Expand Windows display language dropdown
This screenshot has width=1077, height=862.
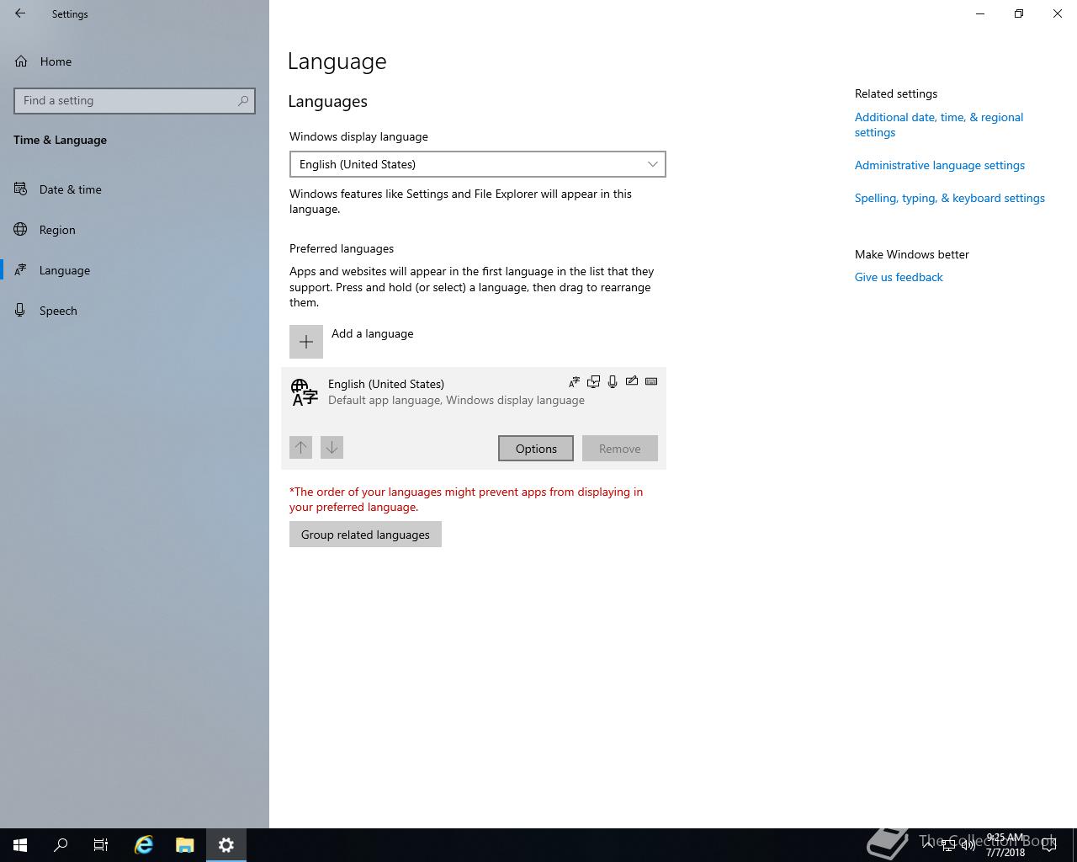(x=477, y=164)
